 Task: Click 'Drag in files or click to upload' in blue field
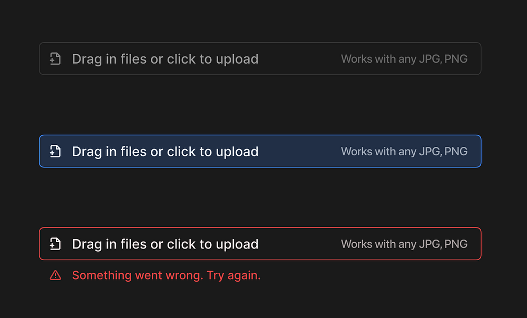[x=165, y=152]
